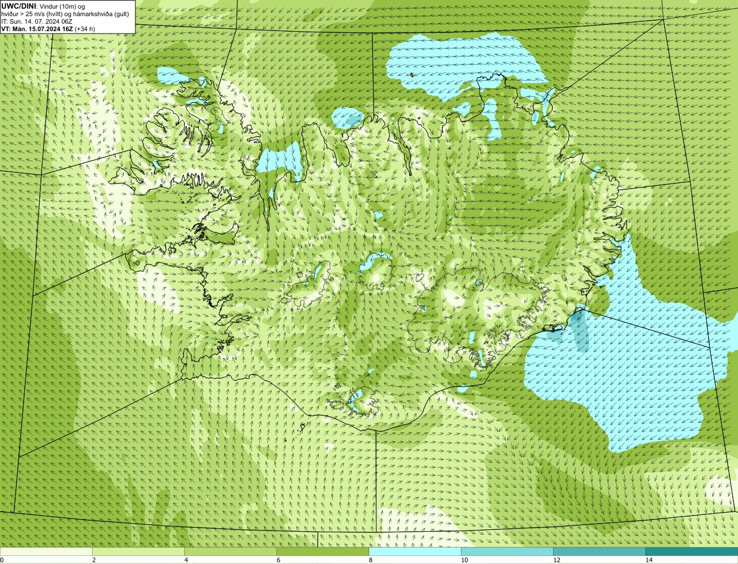The width and height of the screenshot is (738, 564).
Task: Select the darkest teal segment above 14
Action: pos(692,552)
